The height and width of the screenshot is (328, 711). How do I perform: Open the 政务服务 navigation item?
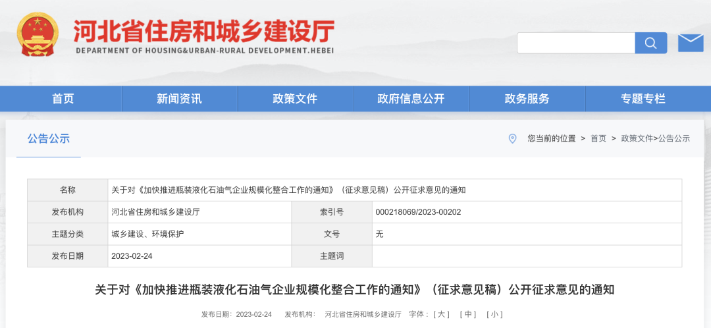527,98
